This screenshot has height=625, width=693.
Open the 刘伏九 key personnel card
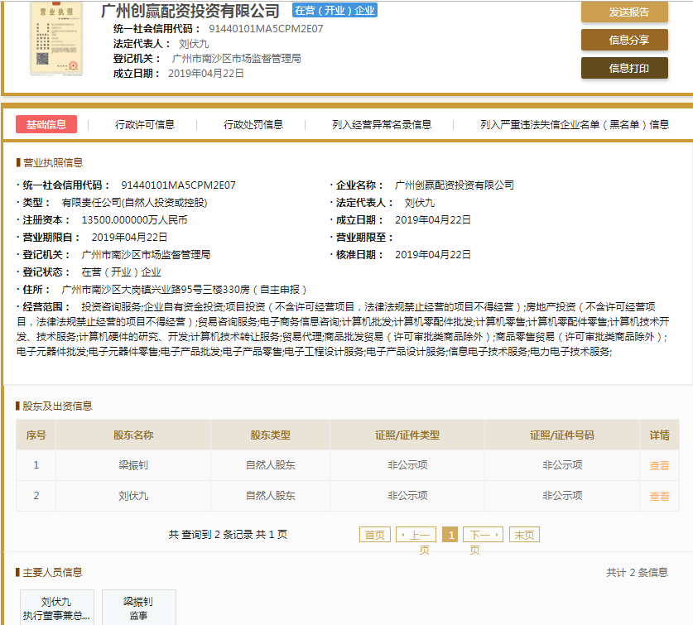(x=56, y=608)
